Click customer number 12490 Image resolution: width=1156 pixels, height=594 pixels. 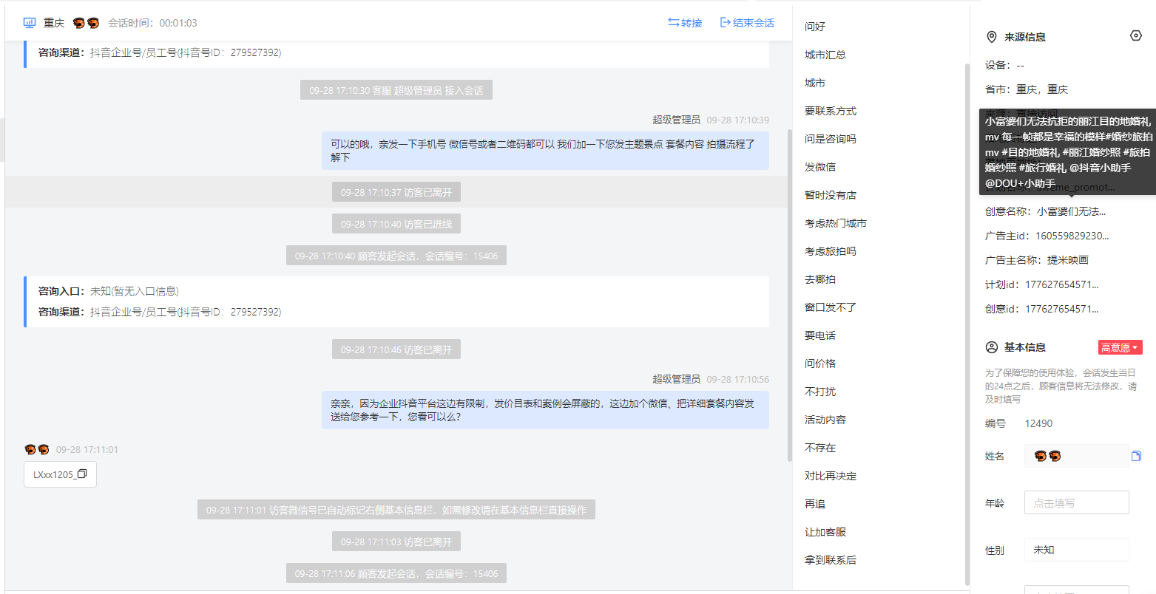pos(1038,423)
